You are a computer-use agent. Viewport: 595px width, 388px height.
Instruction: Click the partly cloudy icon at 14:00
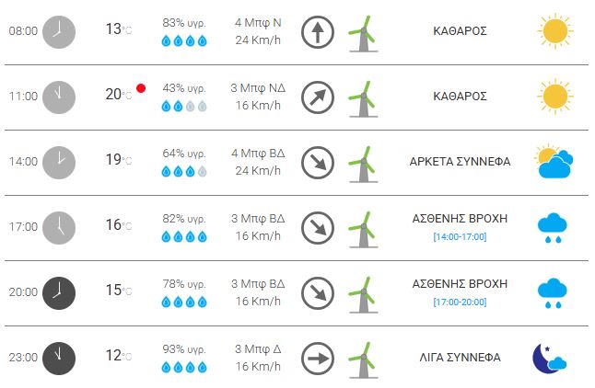[x=554, y=162]
